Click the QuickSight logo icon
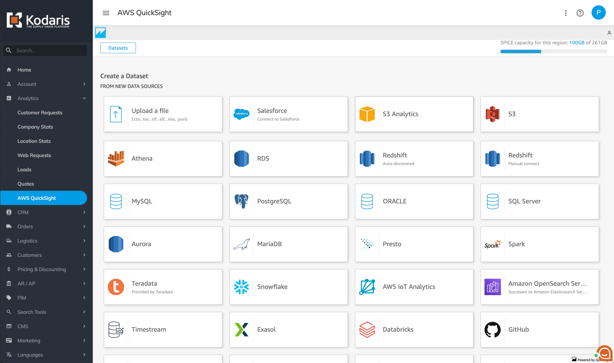 [101, 32]
